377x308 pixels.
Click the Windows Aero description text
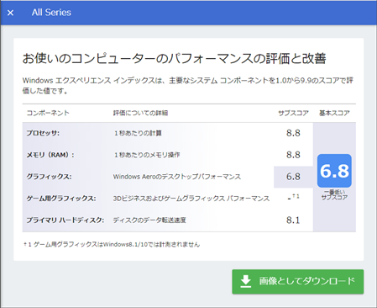(177, 177)
